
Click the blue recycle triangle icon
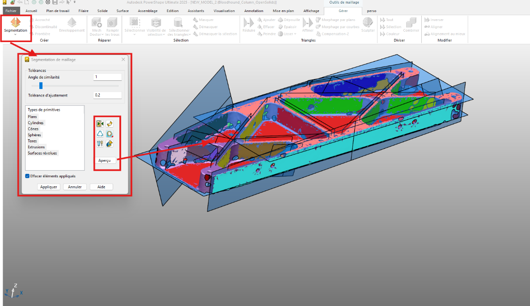click(100, 134)
